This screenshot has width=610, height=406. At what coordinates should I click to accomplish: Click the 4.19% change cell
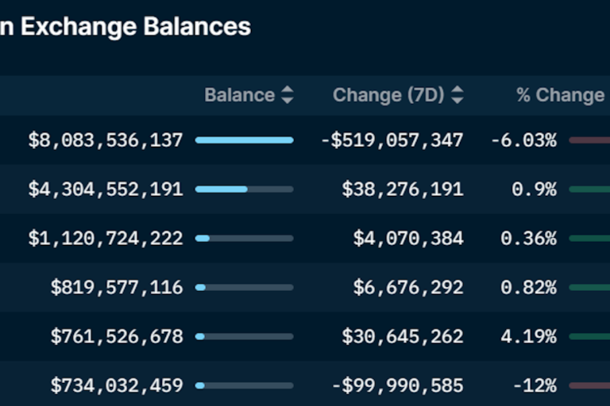(x=528, y=337)
